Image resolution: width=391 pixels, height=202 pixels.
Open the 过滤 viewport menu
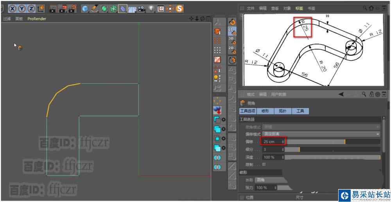pos(7,19)
